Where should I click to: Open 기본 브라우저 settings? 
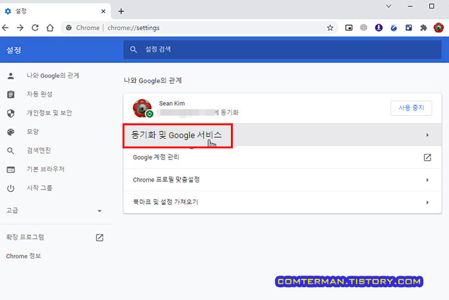click(46, 169)
